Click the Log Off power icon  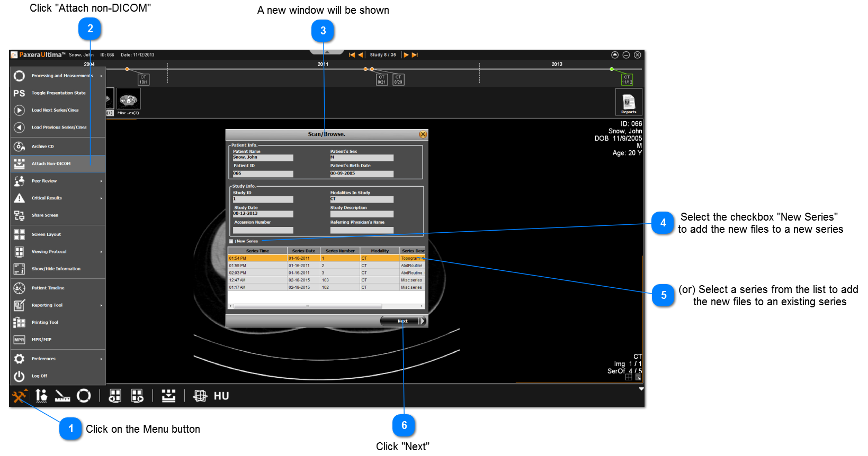[19, 376]
